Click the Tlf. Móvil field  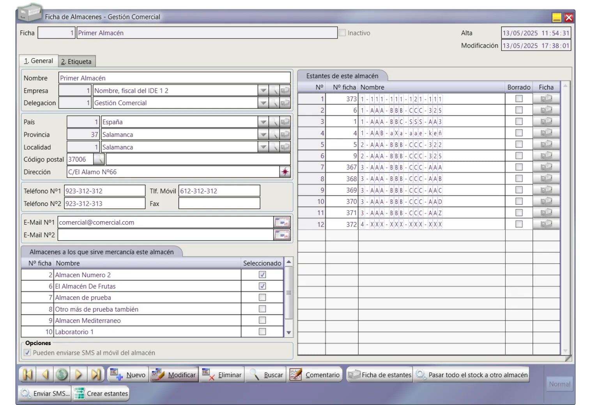tap(219, 191)
